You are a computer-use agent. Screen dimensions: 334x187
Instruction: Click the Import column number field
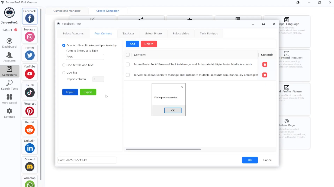click(x=98, y=79)
